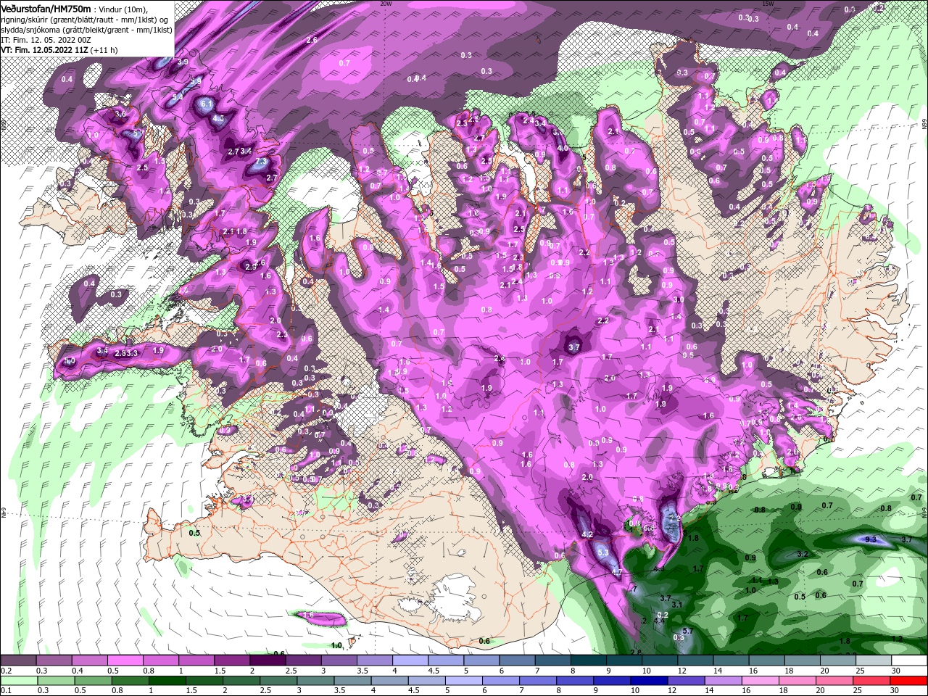Click the 9.3 rainfall value offshore southeast
Screen dimensions: 928x696
(x=871, y=539)
